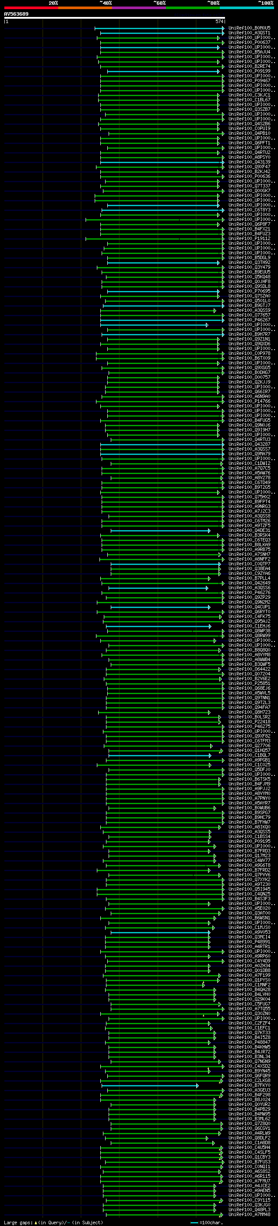The height and width of the screenshot is (1226, 278).
Task: Click the =100char. scale legend
Action: point(206,1223)
